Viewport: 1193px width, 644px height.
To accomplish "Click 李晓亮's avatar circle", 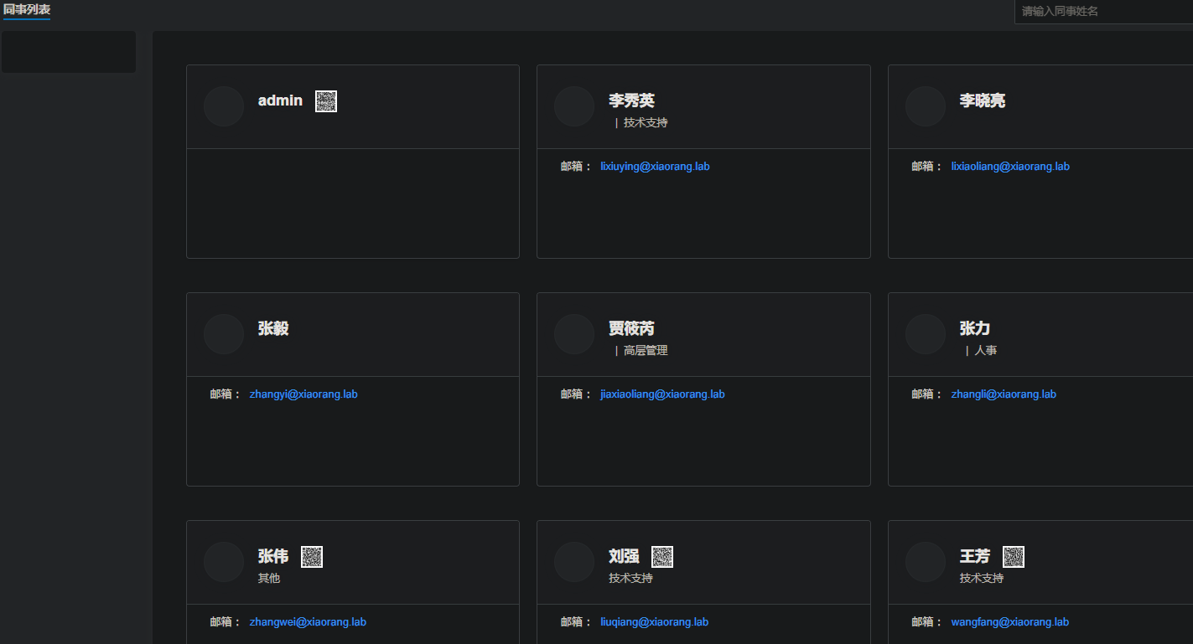I will (x=926, y=106).
